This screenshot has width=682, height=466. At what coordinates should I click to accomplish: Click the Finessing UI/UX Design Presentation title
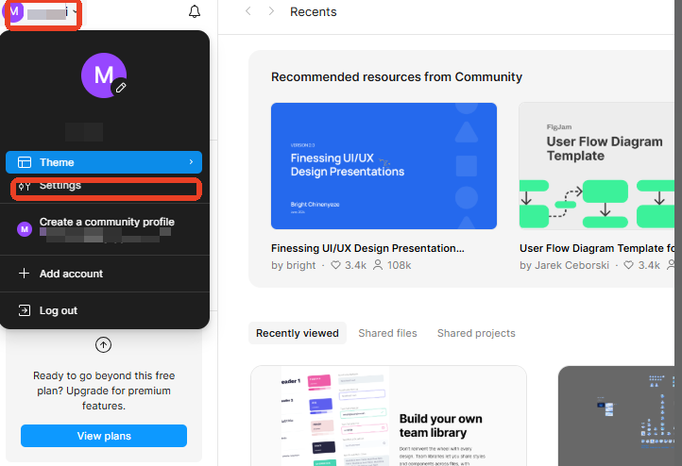coord(367,248)
